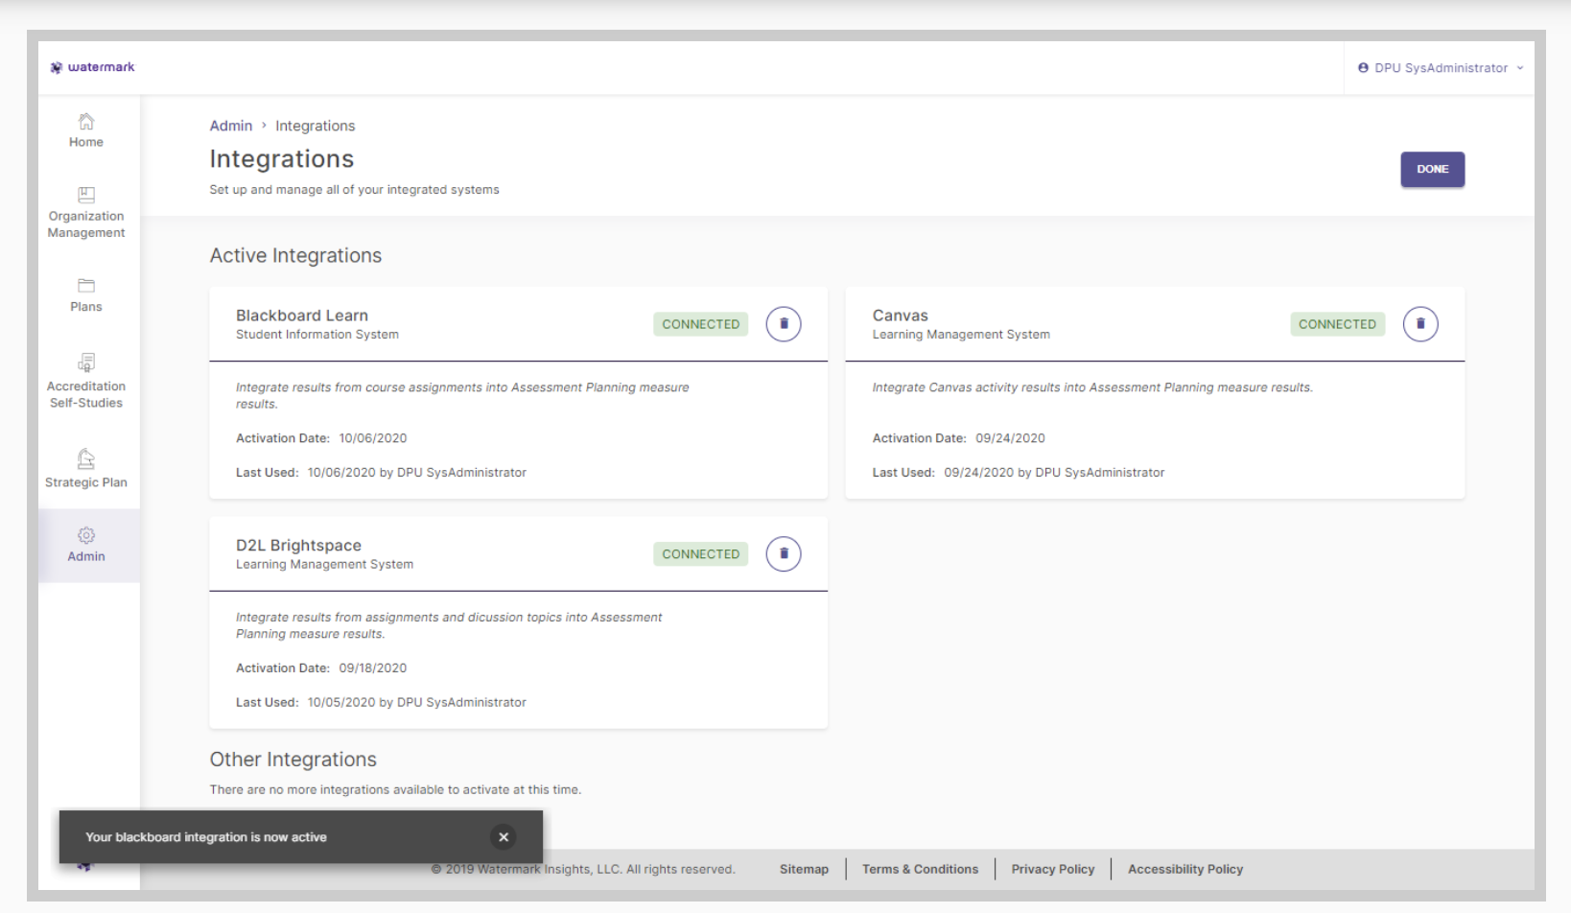Viewport: 1571px width, 913px height.
Task: Open Terms & Conditions footer link
Action: click(920, 869)
